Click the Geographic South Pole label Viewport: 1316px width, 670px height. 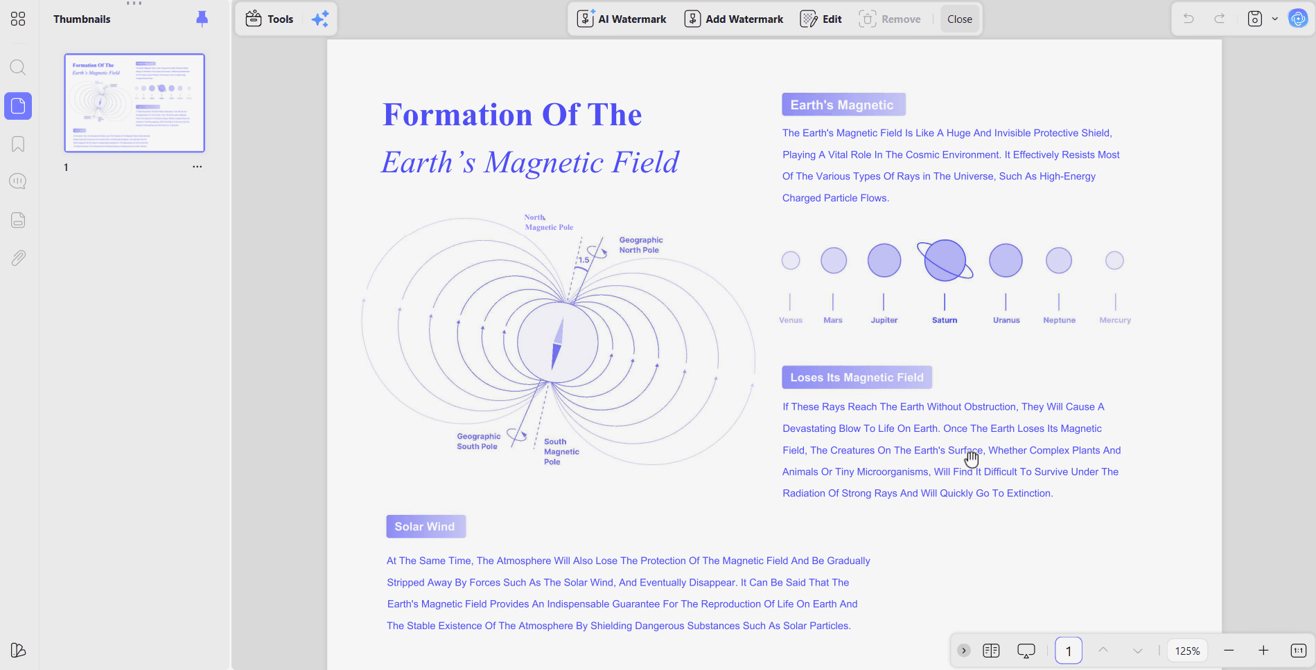click(x=478, y=442)
